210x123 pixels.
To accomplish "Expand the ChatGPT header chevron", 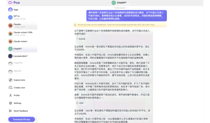I will 128,3.
